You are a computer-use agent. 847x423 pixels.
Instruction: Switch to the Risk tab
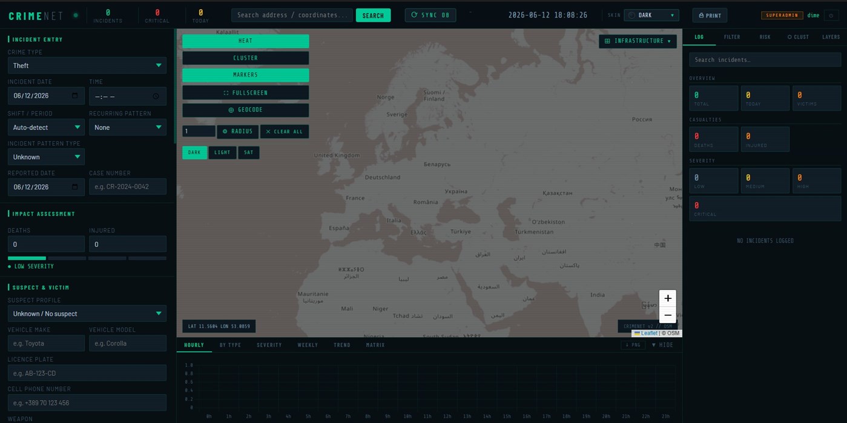coord(765,37)
